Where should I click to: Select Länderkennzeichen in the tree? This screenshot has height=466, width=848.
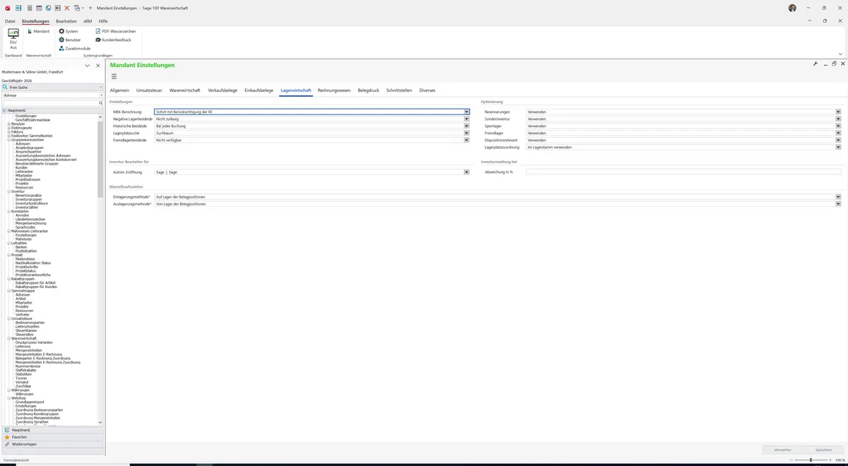click(30, 219)
